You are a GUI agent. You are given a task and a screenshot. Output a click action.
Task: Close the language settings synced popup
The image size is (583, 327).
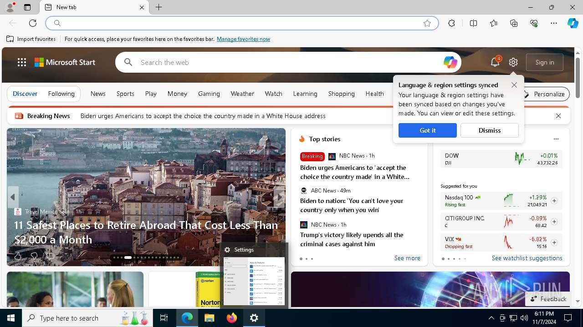coord(514,85)
